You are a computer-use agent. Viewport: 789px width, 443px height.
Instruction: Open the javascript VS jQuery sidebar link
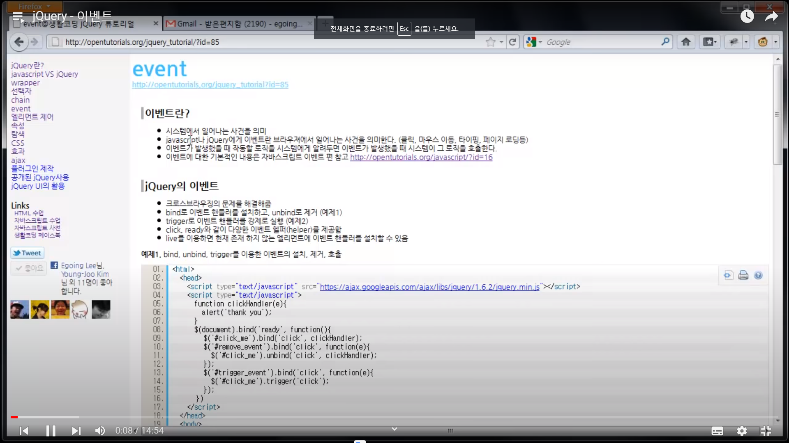point(44,74)
